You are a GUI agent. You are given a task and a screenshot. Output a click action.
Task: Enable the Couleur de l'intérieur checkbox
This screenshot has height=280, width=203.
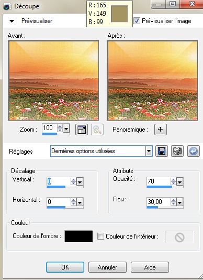(x=100, y=236)
